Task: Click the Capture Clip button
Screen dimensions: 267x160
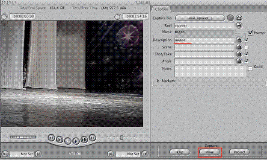Action: pos(180,152)
